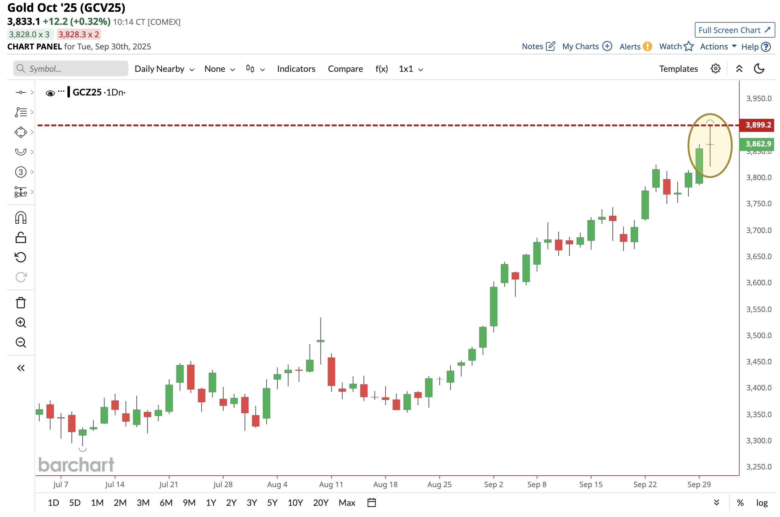780x517 pixels.
Task: Open chart settings gear icon
Action: pyautogui.click(x=715, y=68)
